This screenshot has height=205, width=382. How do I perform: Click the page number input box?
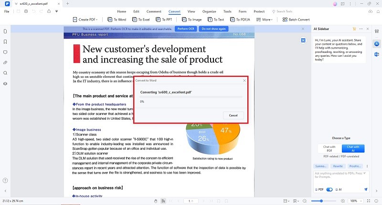(x=191, y=201)
